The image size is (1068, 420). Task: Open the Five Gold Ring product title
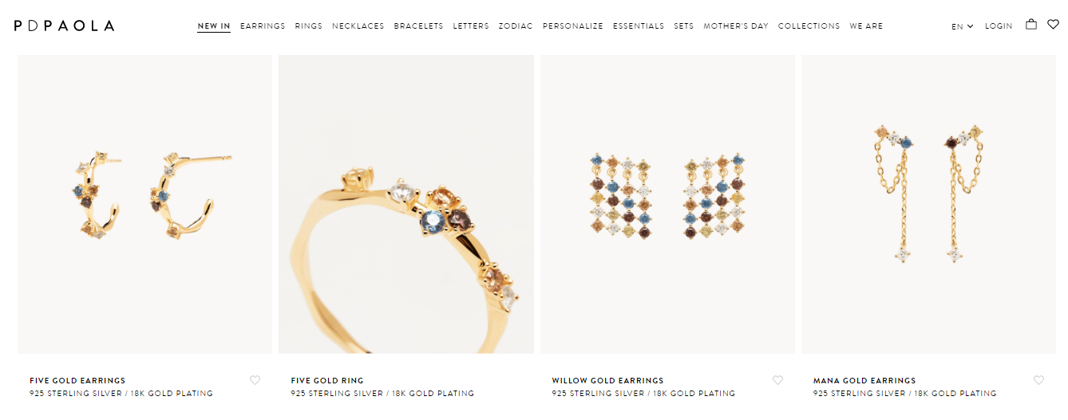tap(327, 381)
